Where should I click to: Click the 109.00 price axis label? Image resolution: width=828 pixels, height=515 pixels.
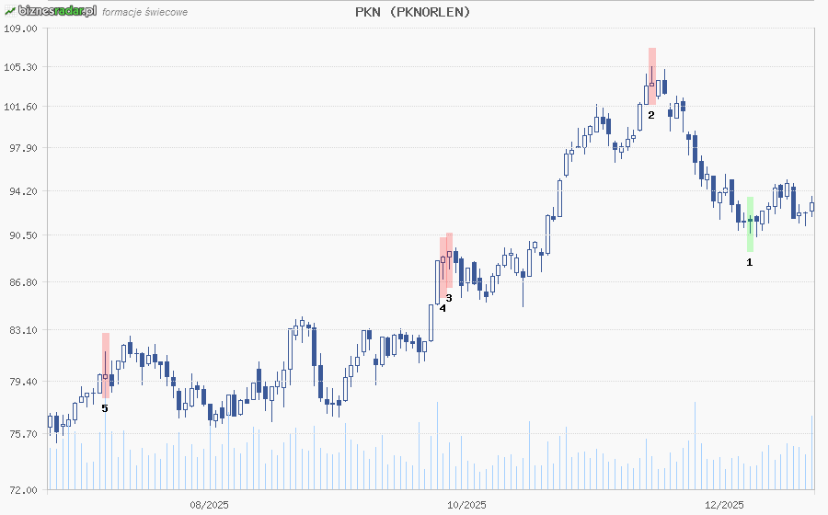pos(22,29)
